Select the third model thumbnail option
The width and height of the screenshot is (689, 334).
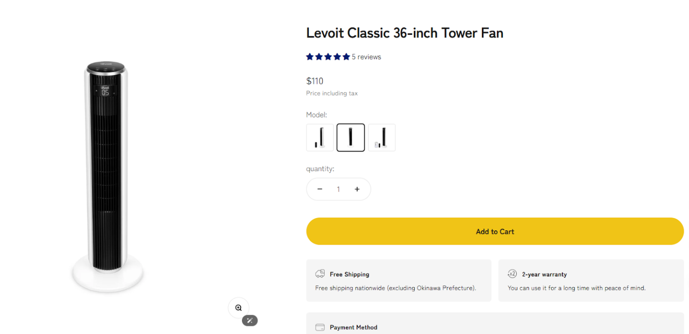point(382,138)
